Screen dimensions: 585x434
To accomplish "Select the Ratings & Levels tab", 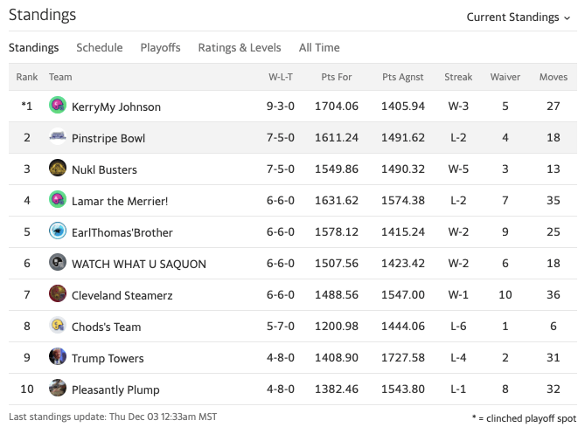I will pos(239,48).
